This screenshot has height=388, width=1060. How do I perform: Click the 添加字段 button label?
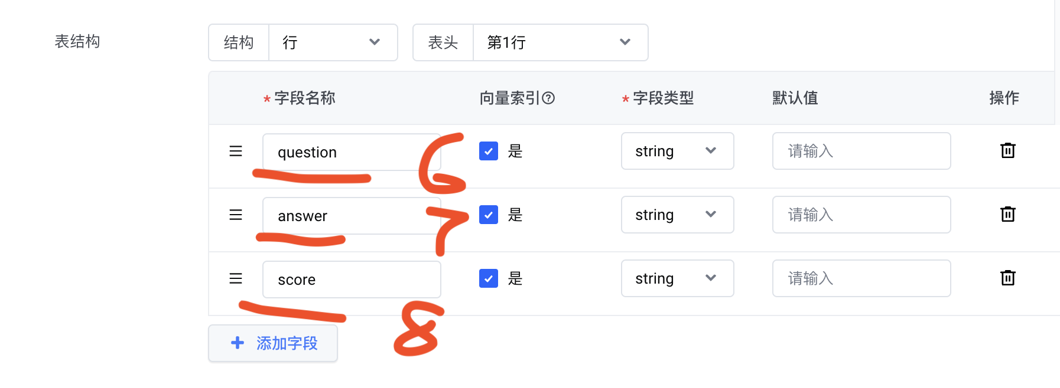[x=287, y=343]
